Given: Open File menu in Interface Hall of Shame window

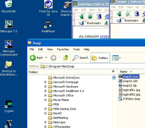Looking at the screenshot, I should (x=76, y=10).
